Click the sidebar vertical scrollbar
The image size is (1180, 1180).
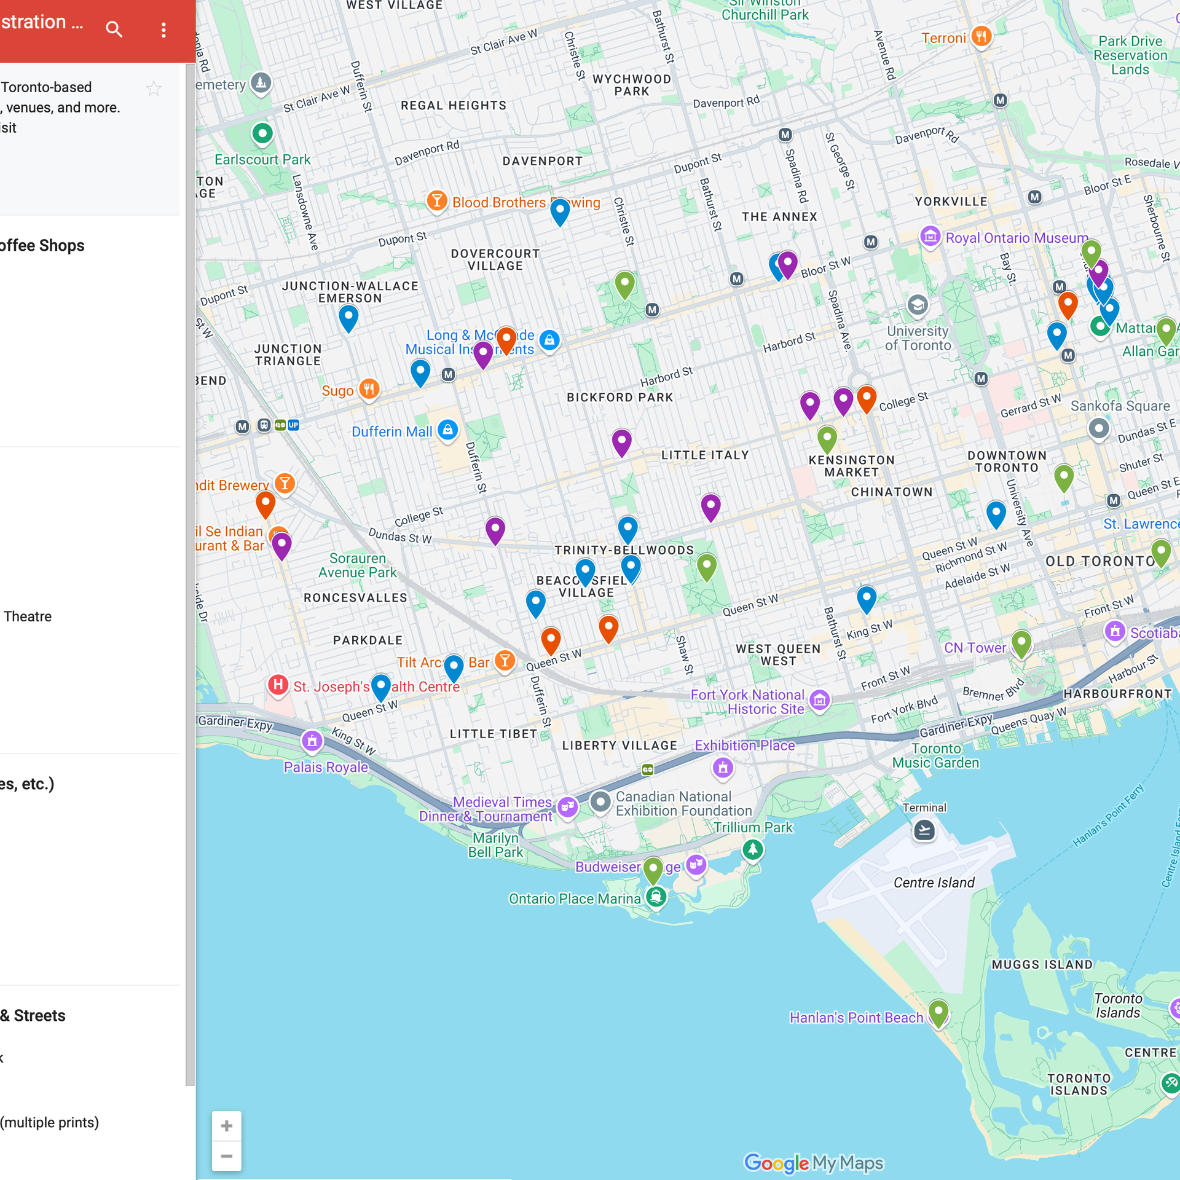190,574
